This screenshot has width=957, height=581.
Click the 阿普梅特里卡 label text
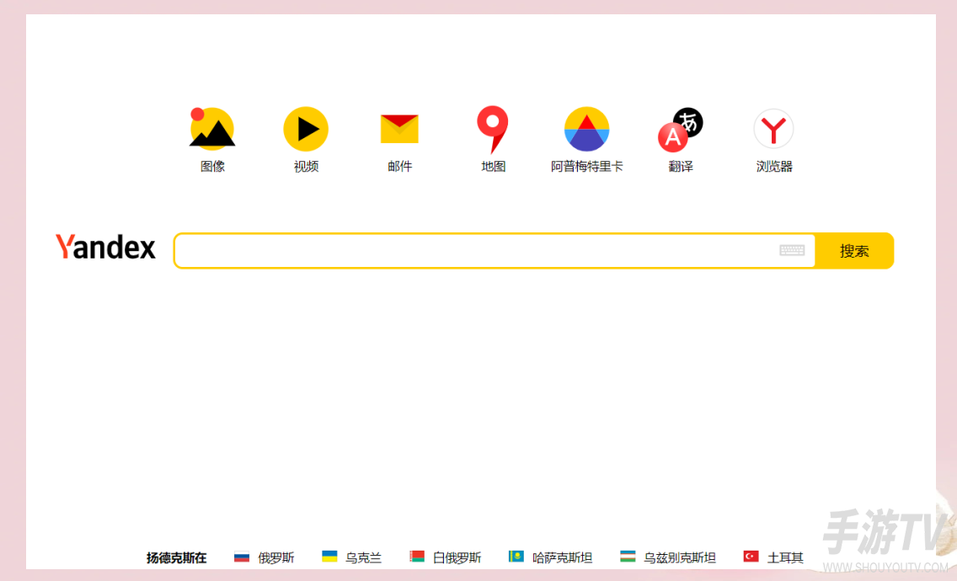coord(586,167)
